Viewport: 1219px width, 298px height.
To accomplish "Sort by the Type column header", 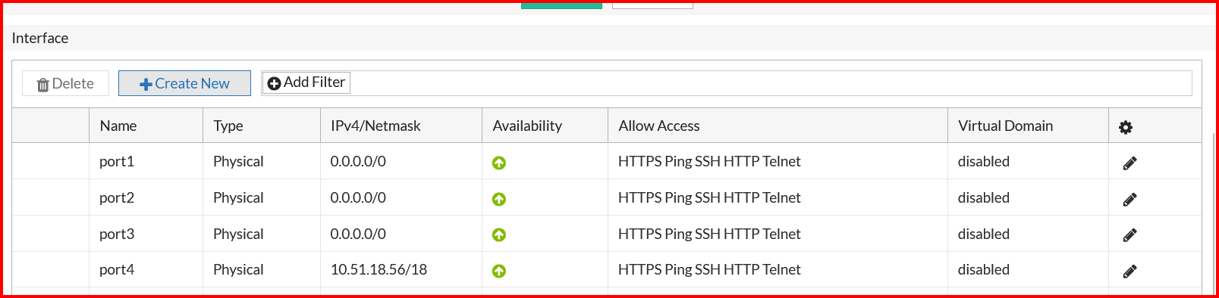I will point(228,126).
